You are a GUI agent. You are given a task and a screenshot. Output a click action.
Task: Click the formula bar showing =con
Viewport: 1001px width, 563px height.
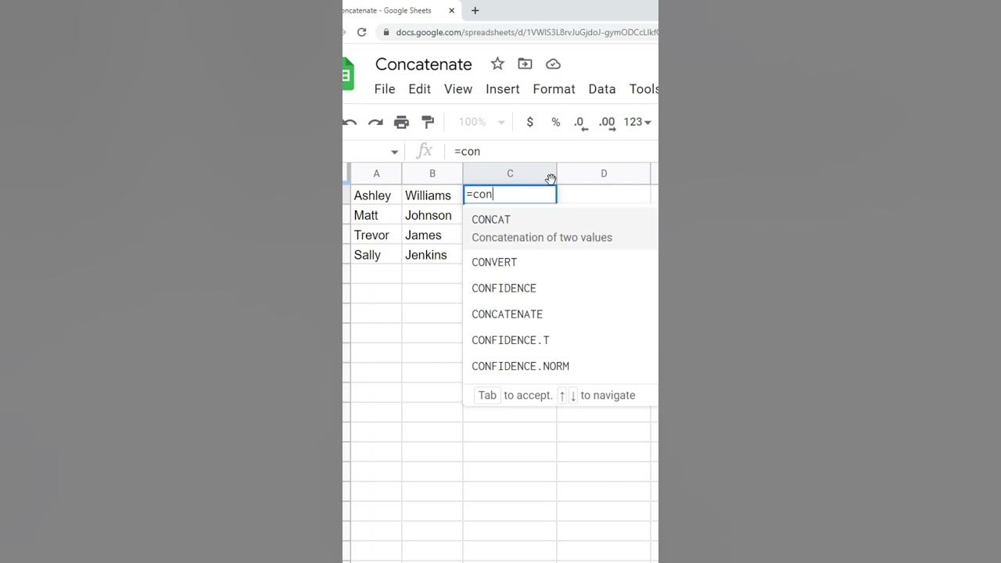pyautogui.click(x=552, y=152)
